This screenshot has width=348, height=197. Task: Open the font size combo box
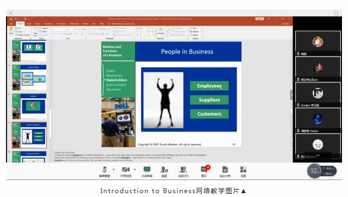(70, 29)
